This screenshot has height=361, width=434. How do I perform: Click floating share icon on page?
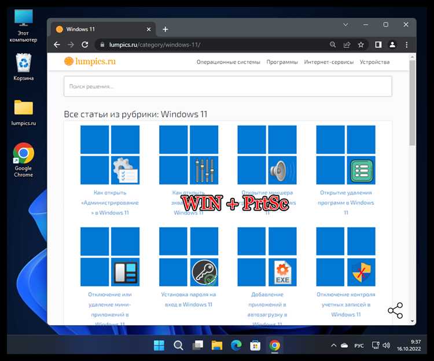[x=395, y=310]
